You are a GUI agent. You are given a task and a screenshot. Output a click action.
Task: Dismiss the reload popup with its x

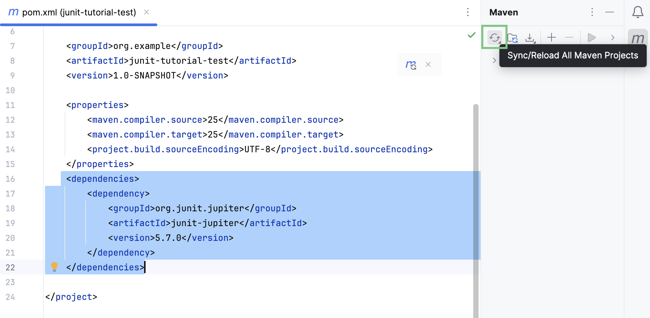coord(428,64)
